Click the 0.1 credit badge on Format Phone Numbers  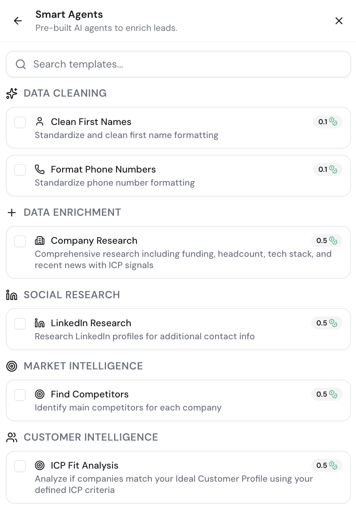pyautogui.click(x=328, y=169)
